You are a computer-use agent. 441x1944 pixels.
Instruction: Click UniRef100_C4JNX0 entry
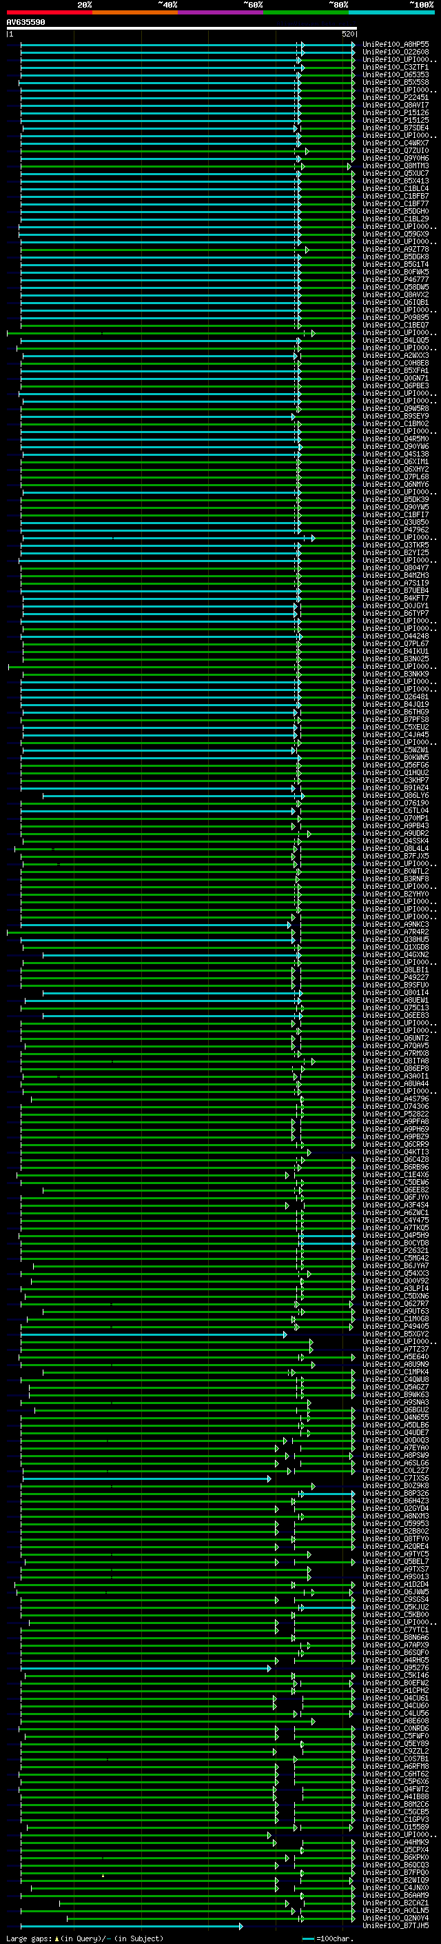point(396,1888)
